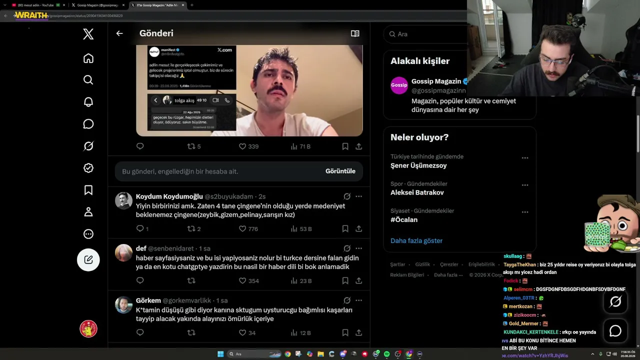The width and height of the screenshot is (640, 360).
Task: Open the Premium verified badge icon
Action: [88, 168]
